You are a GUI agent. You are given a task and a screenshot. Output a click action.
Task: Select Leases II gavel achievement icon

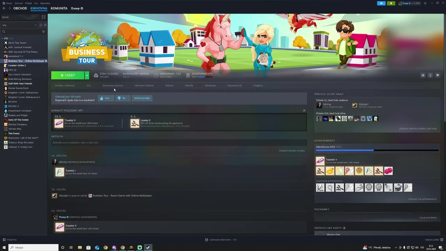(135, 123)
